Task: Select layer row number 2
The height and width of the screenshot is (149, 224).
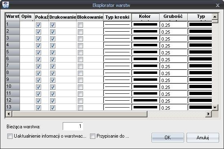Action: (13, 31)
